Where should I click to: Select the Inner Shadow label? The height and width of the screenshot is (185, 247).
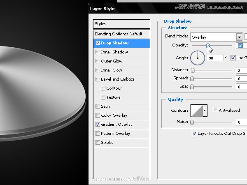pyautogui.click(x=114, y=52)
